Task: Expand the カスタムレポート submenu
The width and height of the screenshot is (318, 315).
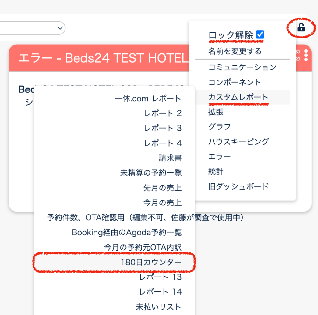Action: click(238, 97)
